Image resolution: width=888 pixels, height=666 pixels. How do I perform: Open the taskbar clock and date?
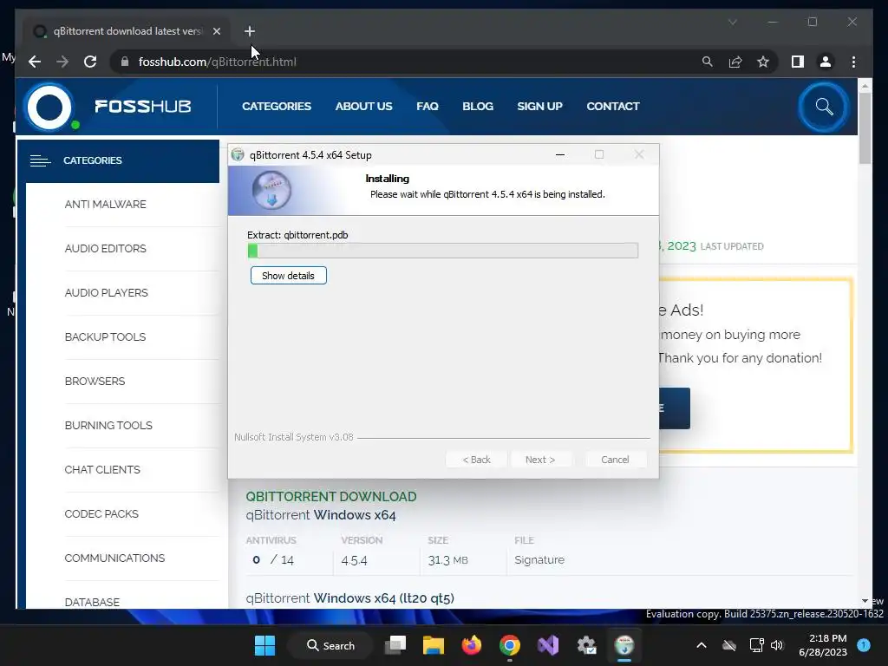point(823,645)
